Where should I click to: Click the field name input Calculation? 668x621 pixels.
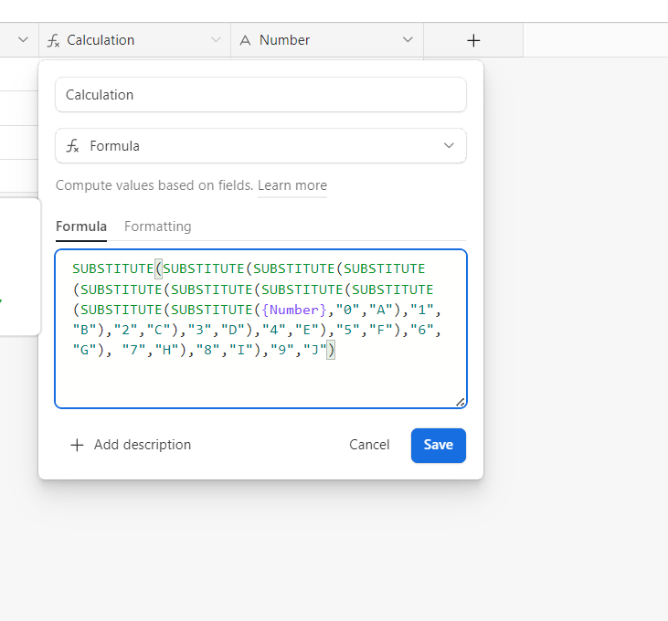click(260, 95)
